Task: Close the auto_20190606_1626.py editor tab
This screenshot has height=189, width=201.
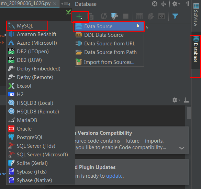Action: pyautogui.click(x=55, y=3)
